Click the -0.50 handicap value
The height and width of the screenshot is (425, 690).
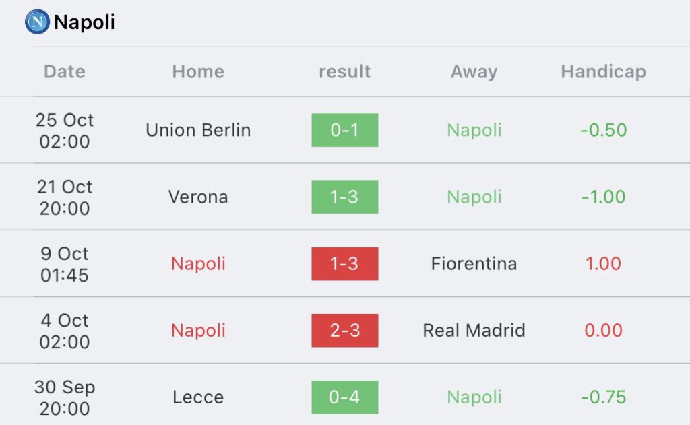(603, 130)
